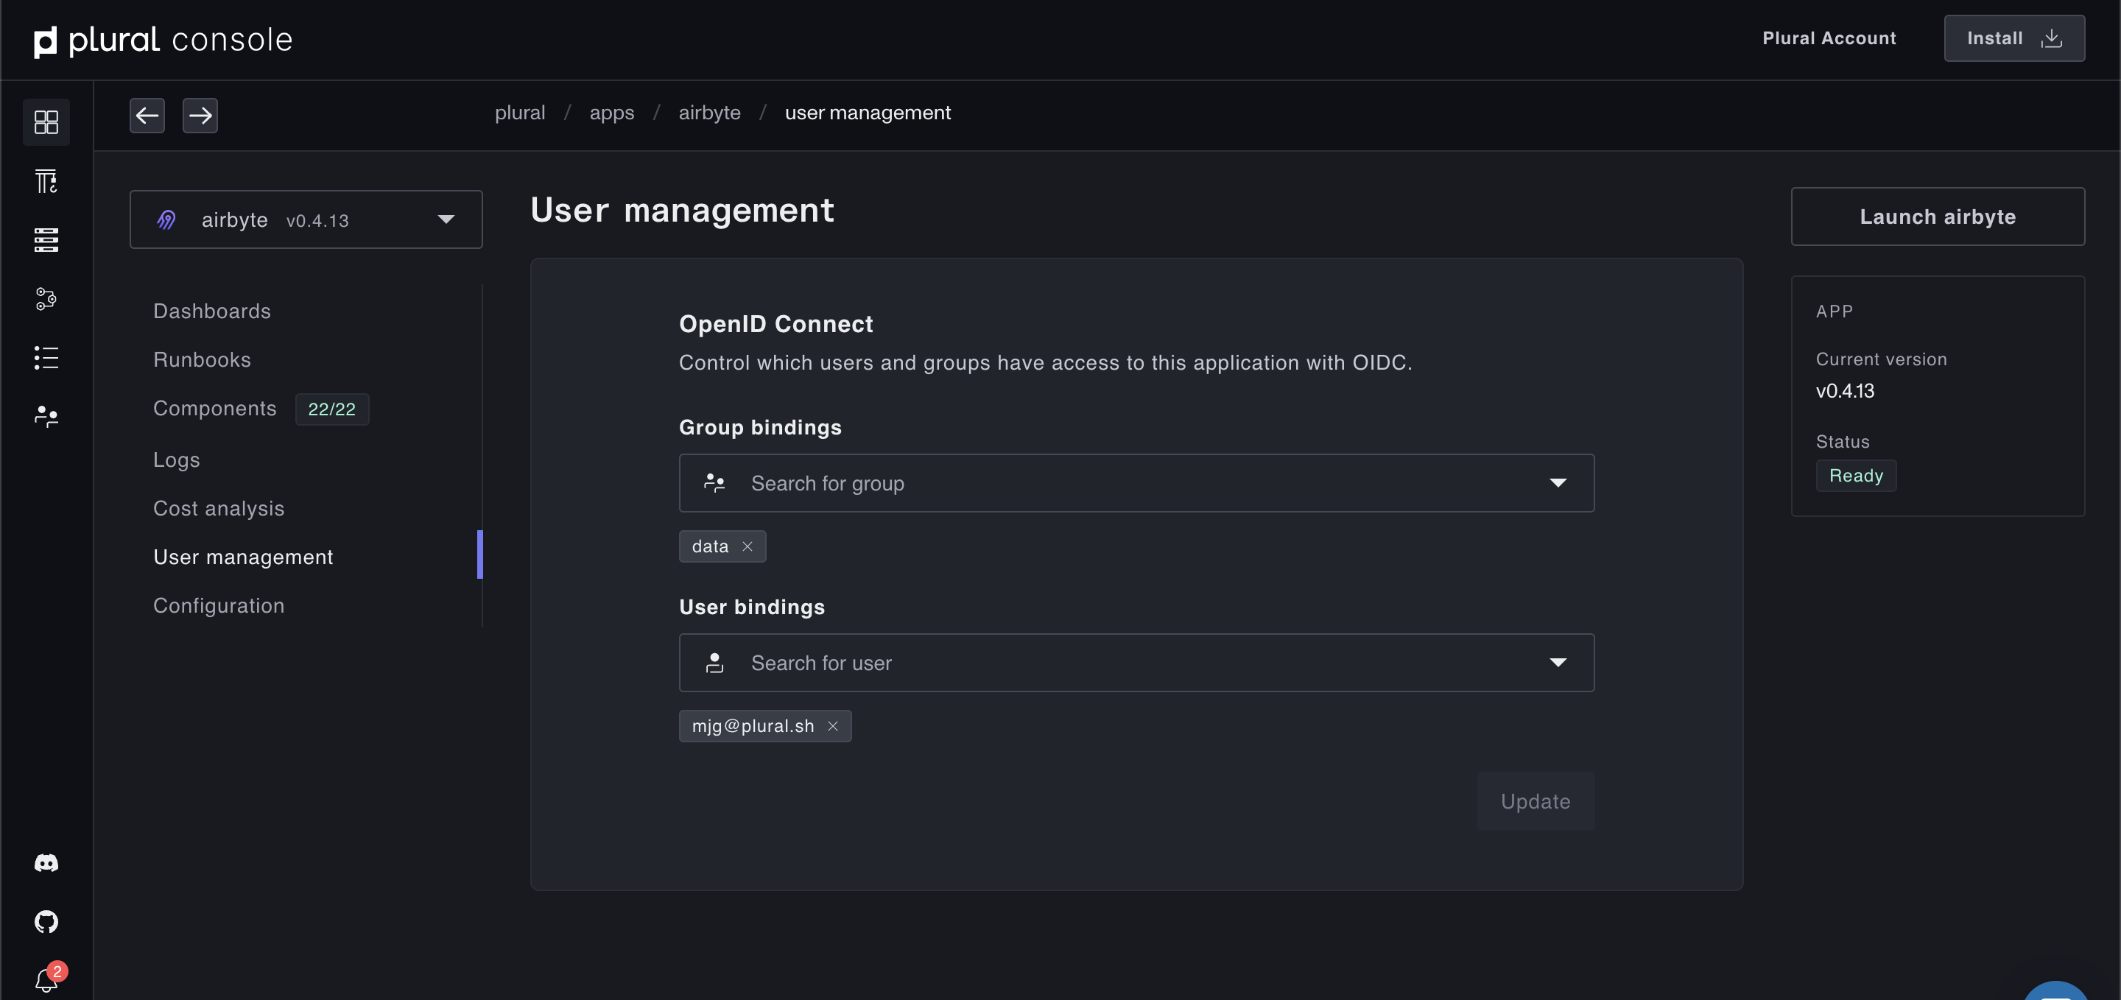The image size is (2121, 1000).
Task: Switch to the Components tab
Action: [215, 408]
